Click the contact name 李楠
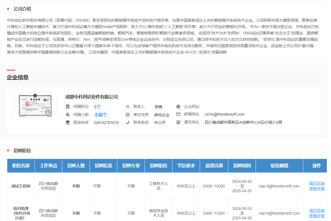This screenshot has width=331, height=221. tap(158, 107)
